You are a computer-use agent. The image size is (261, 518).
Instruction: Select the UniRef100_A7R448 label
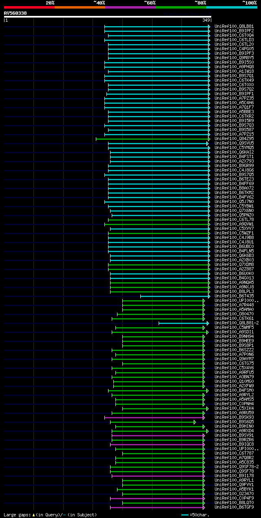click(x=234, y=305)
